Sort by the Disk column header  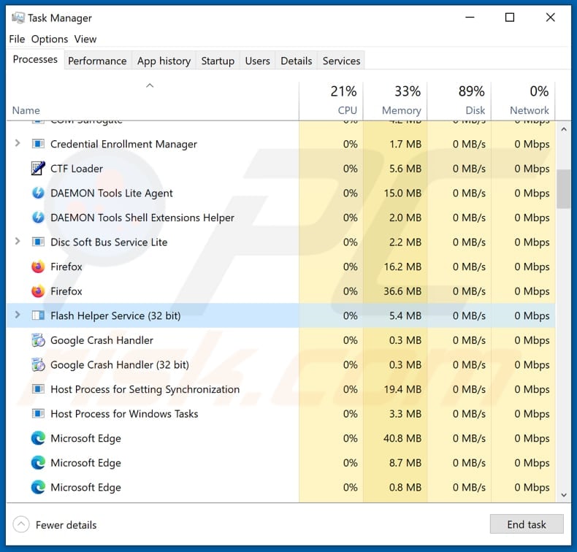coord(459,101)
